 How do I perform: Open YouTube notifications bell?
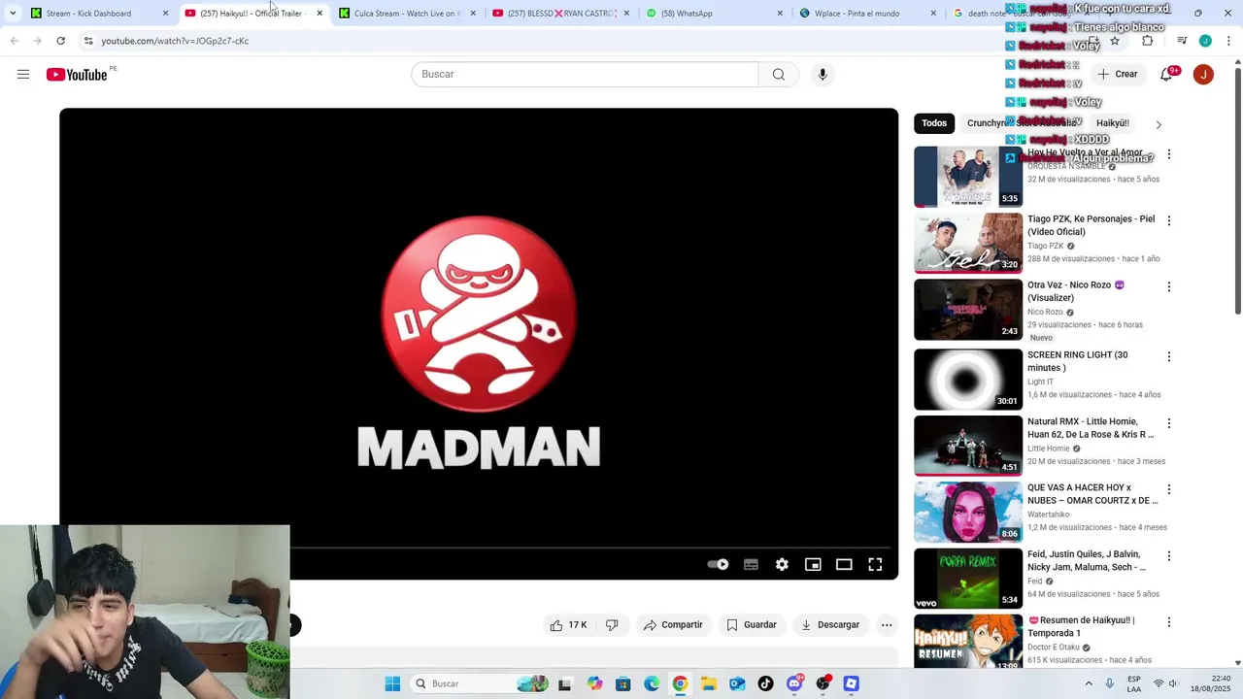tap(1166, 75)
